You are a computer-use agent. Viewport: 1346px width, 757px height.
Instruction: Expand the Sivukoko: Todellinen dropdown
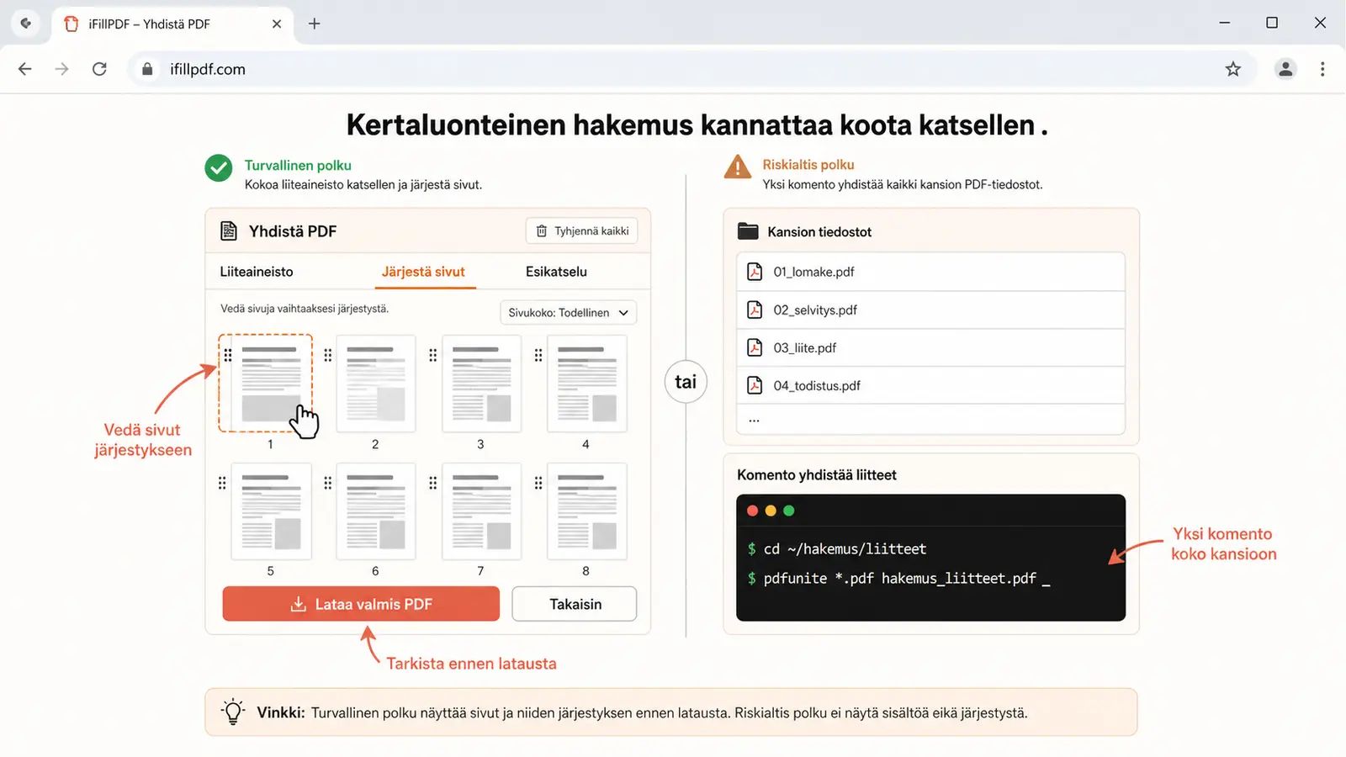(568, 312)
